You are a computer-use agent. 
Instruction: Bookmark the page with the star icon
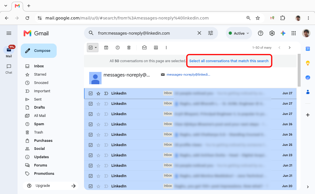(258, 18)
